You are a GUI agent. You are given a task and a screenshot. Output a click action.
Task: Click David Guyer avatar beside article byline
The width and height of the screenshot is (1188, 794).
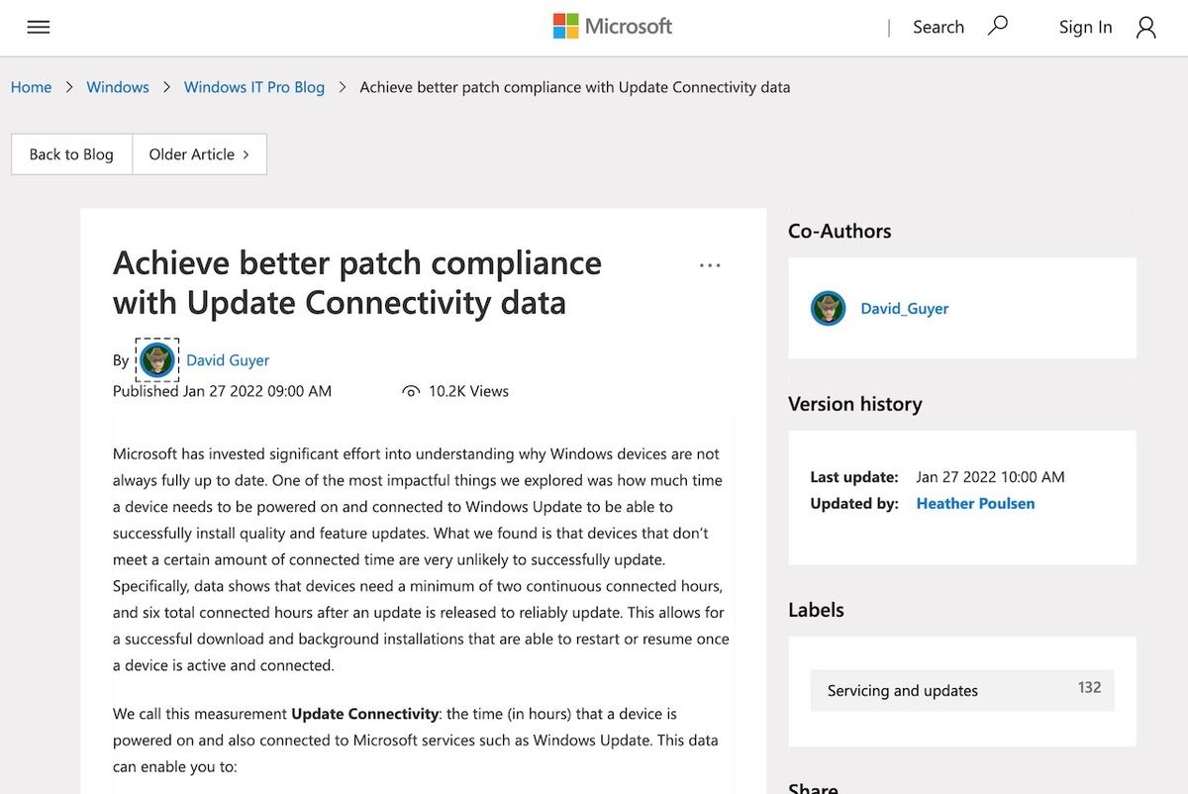tap(157, 360)
